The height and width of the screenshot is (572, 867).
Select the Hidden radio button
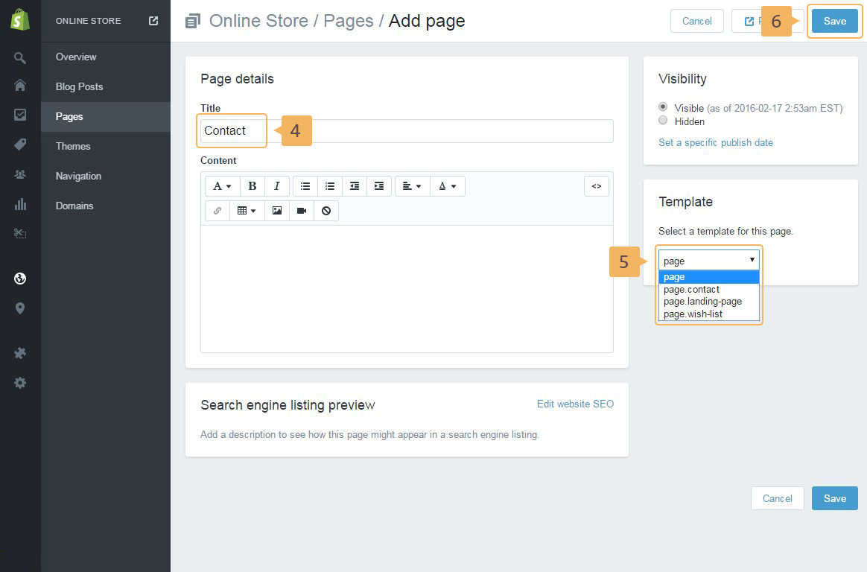coord(663,121)
